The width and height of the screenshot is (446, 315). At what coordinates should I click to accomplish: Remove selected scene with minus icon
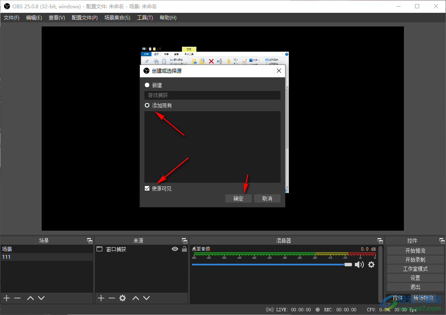click(x=17, y=298)
